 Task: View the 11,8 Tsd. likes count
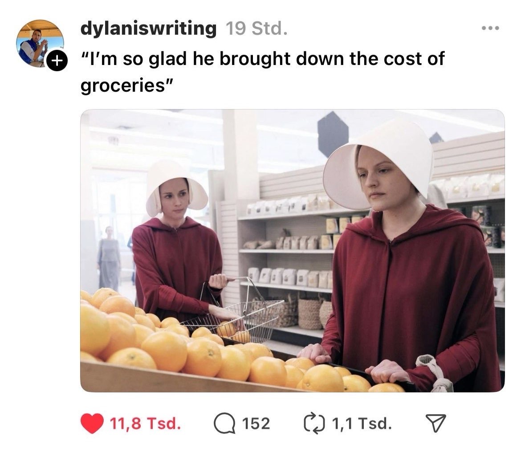click(145, 424)
